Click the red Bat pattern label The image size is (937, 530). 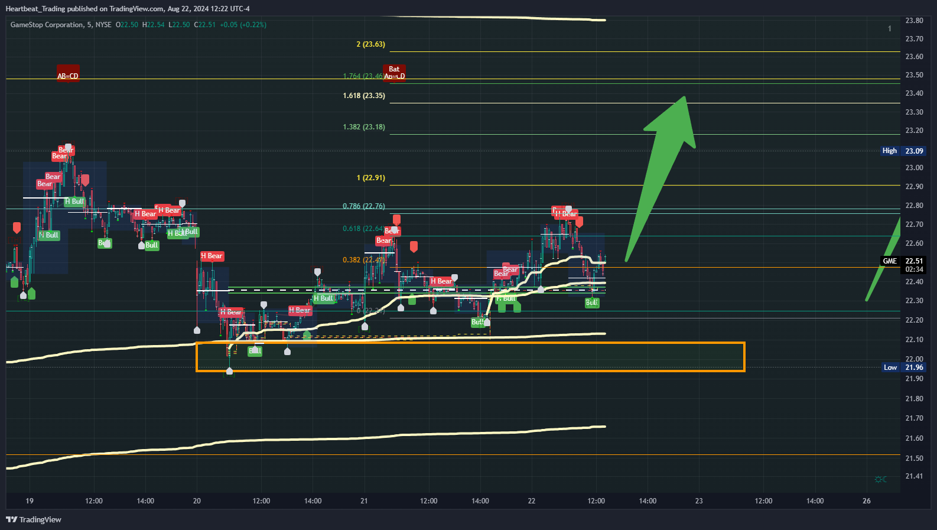(394, 73)
